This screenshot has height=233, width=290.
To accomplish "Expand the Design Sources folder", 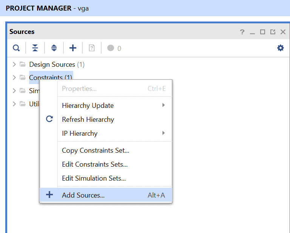I will click(x=14, y=64).
